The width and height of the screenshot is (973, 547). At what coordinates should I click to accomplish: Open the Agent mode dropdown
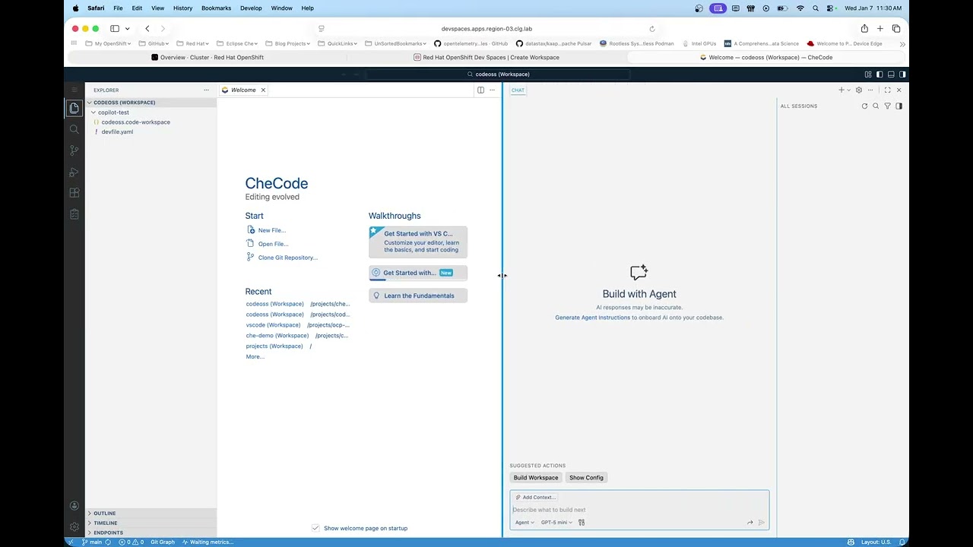[x=525, y=523]
